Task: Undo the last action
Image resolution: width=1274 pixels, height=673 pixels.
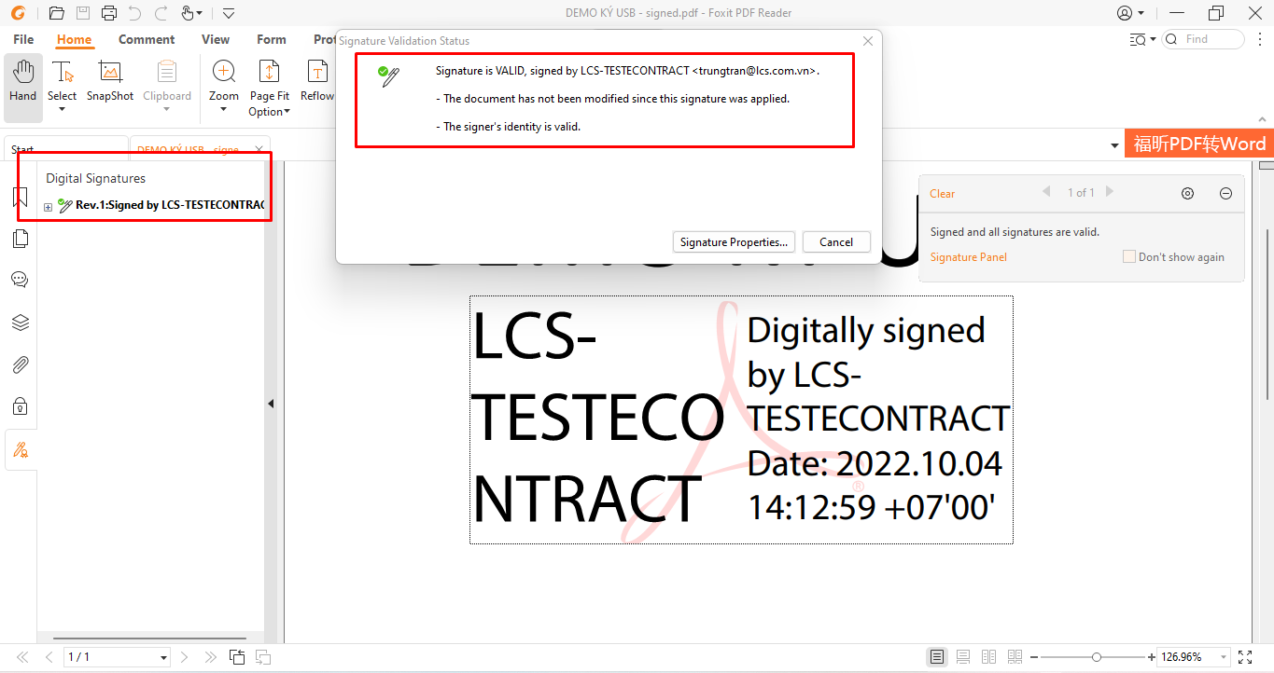Action: [134, 13]
